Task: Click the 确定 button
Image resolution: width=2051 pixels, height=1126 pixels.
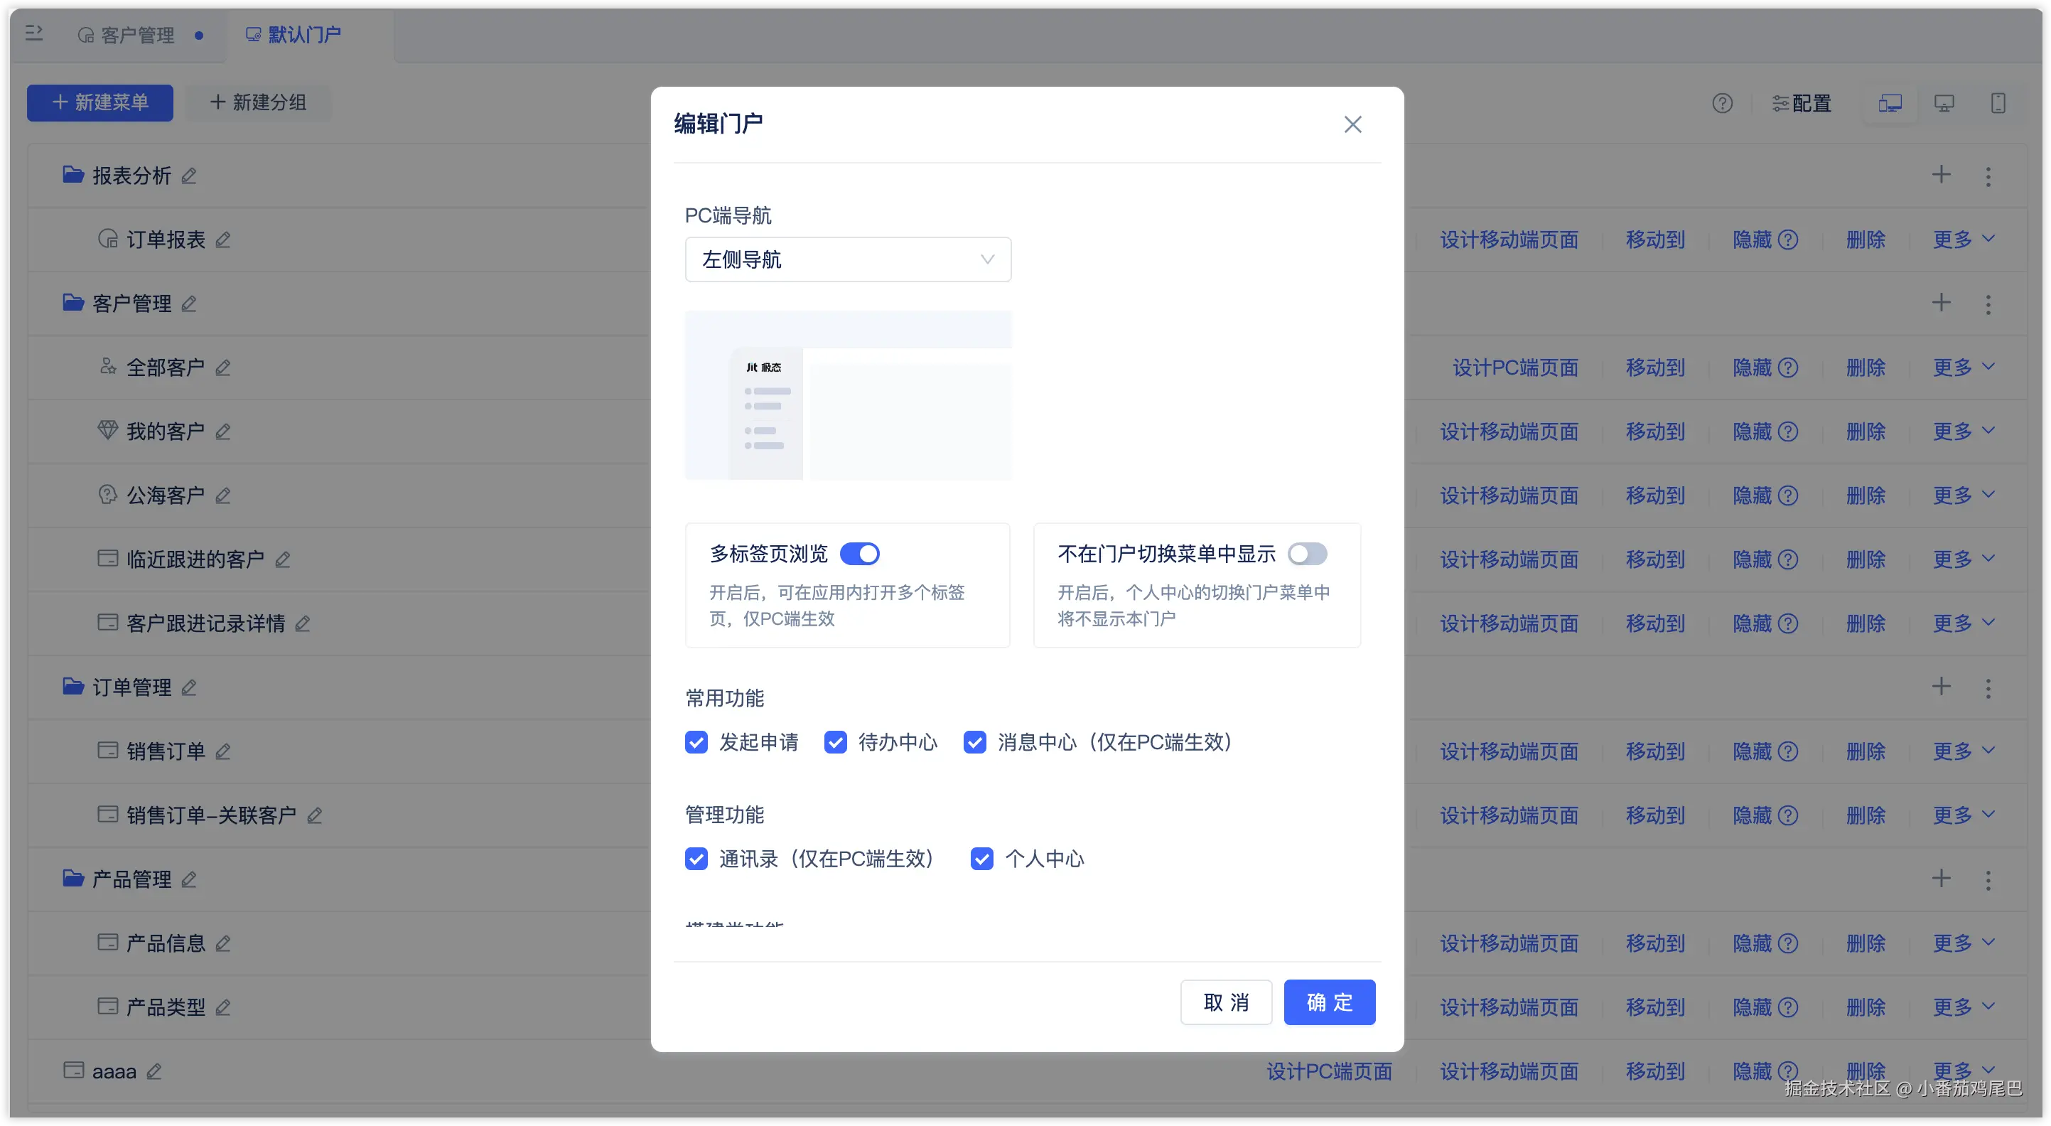Action: [x=1329, y=1002]
